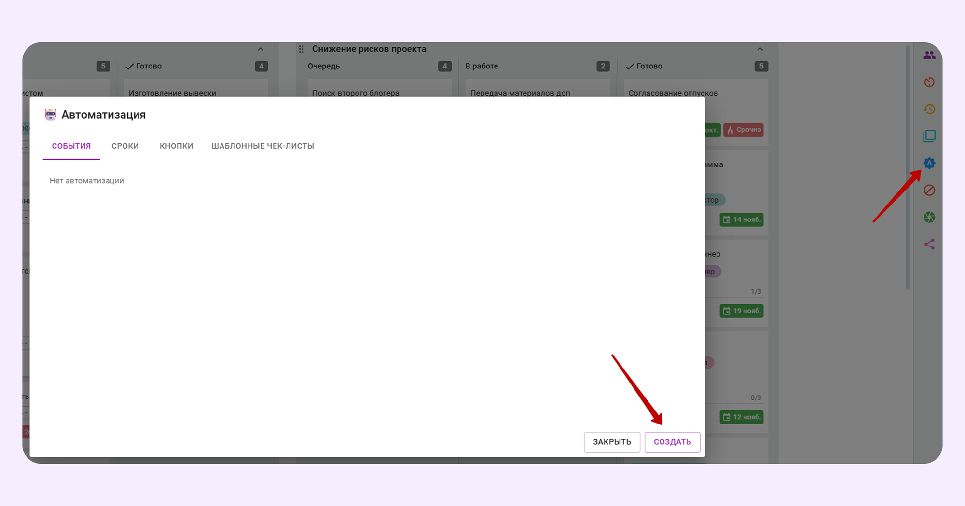This screenshot has width=965, height=506.
Task: Click the calendar icon on the 14 нояб. badge
Action: tap(728, 219)
